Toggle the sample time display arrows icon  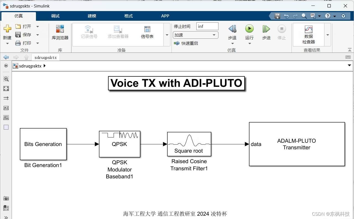tap(6, 98)
